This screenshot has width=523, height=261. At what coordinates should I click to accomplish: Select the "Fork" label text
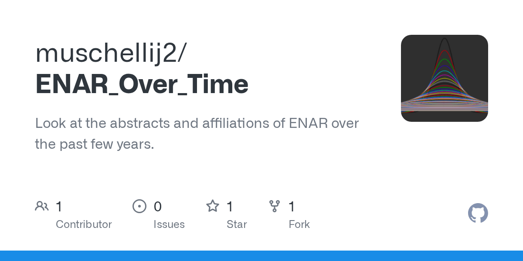[299, 224]
